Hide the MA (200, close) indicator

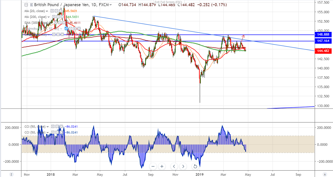pos(54,17)
